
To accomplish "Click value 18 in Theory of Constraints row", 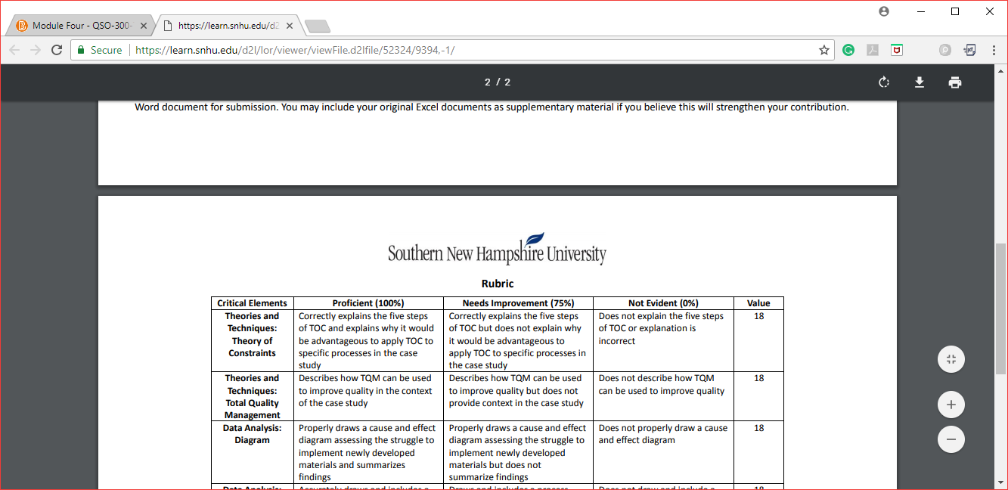I will coord(758,316).
